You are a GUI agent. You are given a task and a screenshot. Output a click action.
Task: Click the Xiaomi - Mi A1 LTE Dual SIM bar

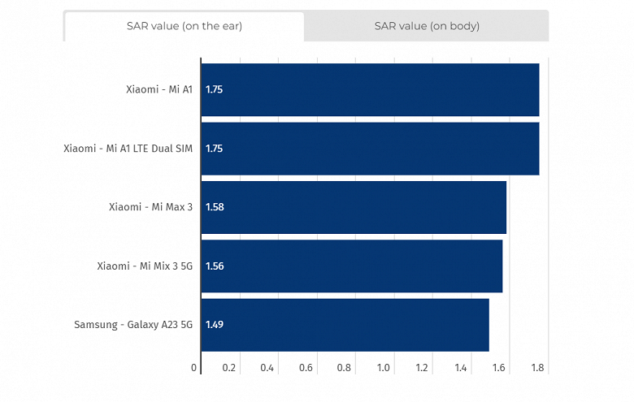pyautogui.click(x=370, y=149)
